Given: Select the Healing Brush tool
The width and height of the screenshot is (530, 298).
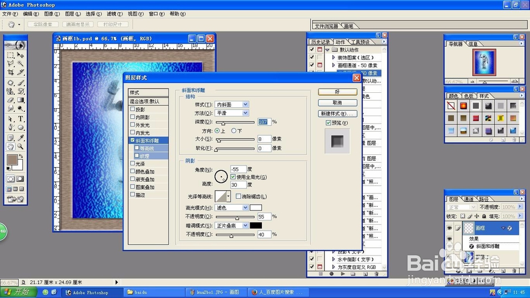Looking at the screenshot, I should (11, 83).
